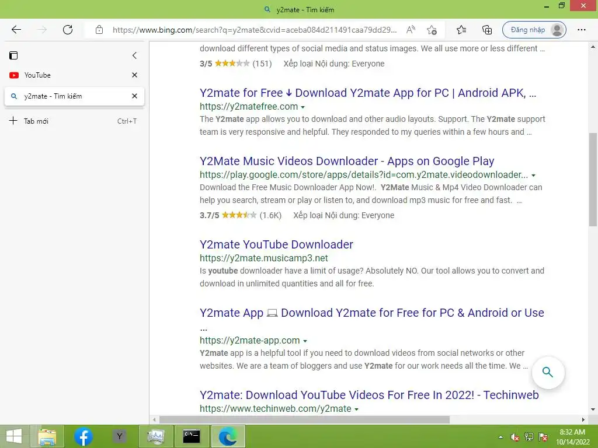The image size is (598, 448).
Task: Click the scroll-right arrow of horizontal scrollbar
Action: coord(583,419)
